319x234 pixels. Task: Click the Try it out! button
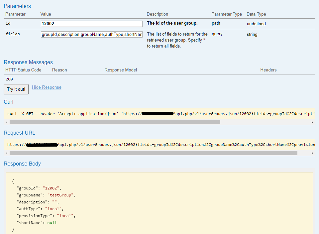[x=16, y=89]
